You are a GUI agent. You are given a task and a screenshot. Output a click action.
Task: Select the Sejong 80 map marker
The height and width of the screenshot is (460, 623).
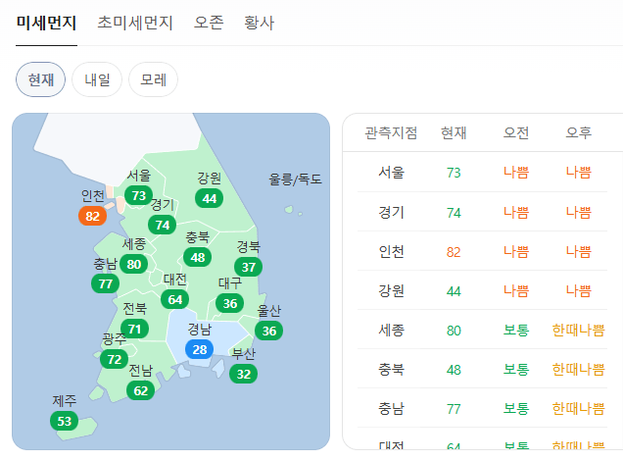coord(134,264)
